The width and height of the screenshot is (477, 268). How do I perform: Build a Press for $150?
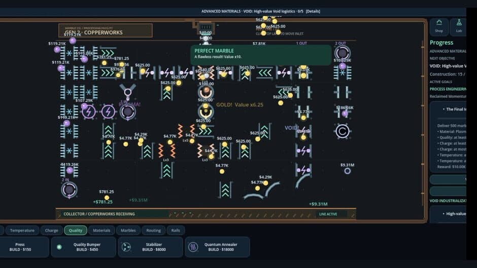(20, 247)
